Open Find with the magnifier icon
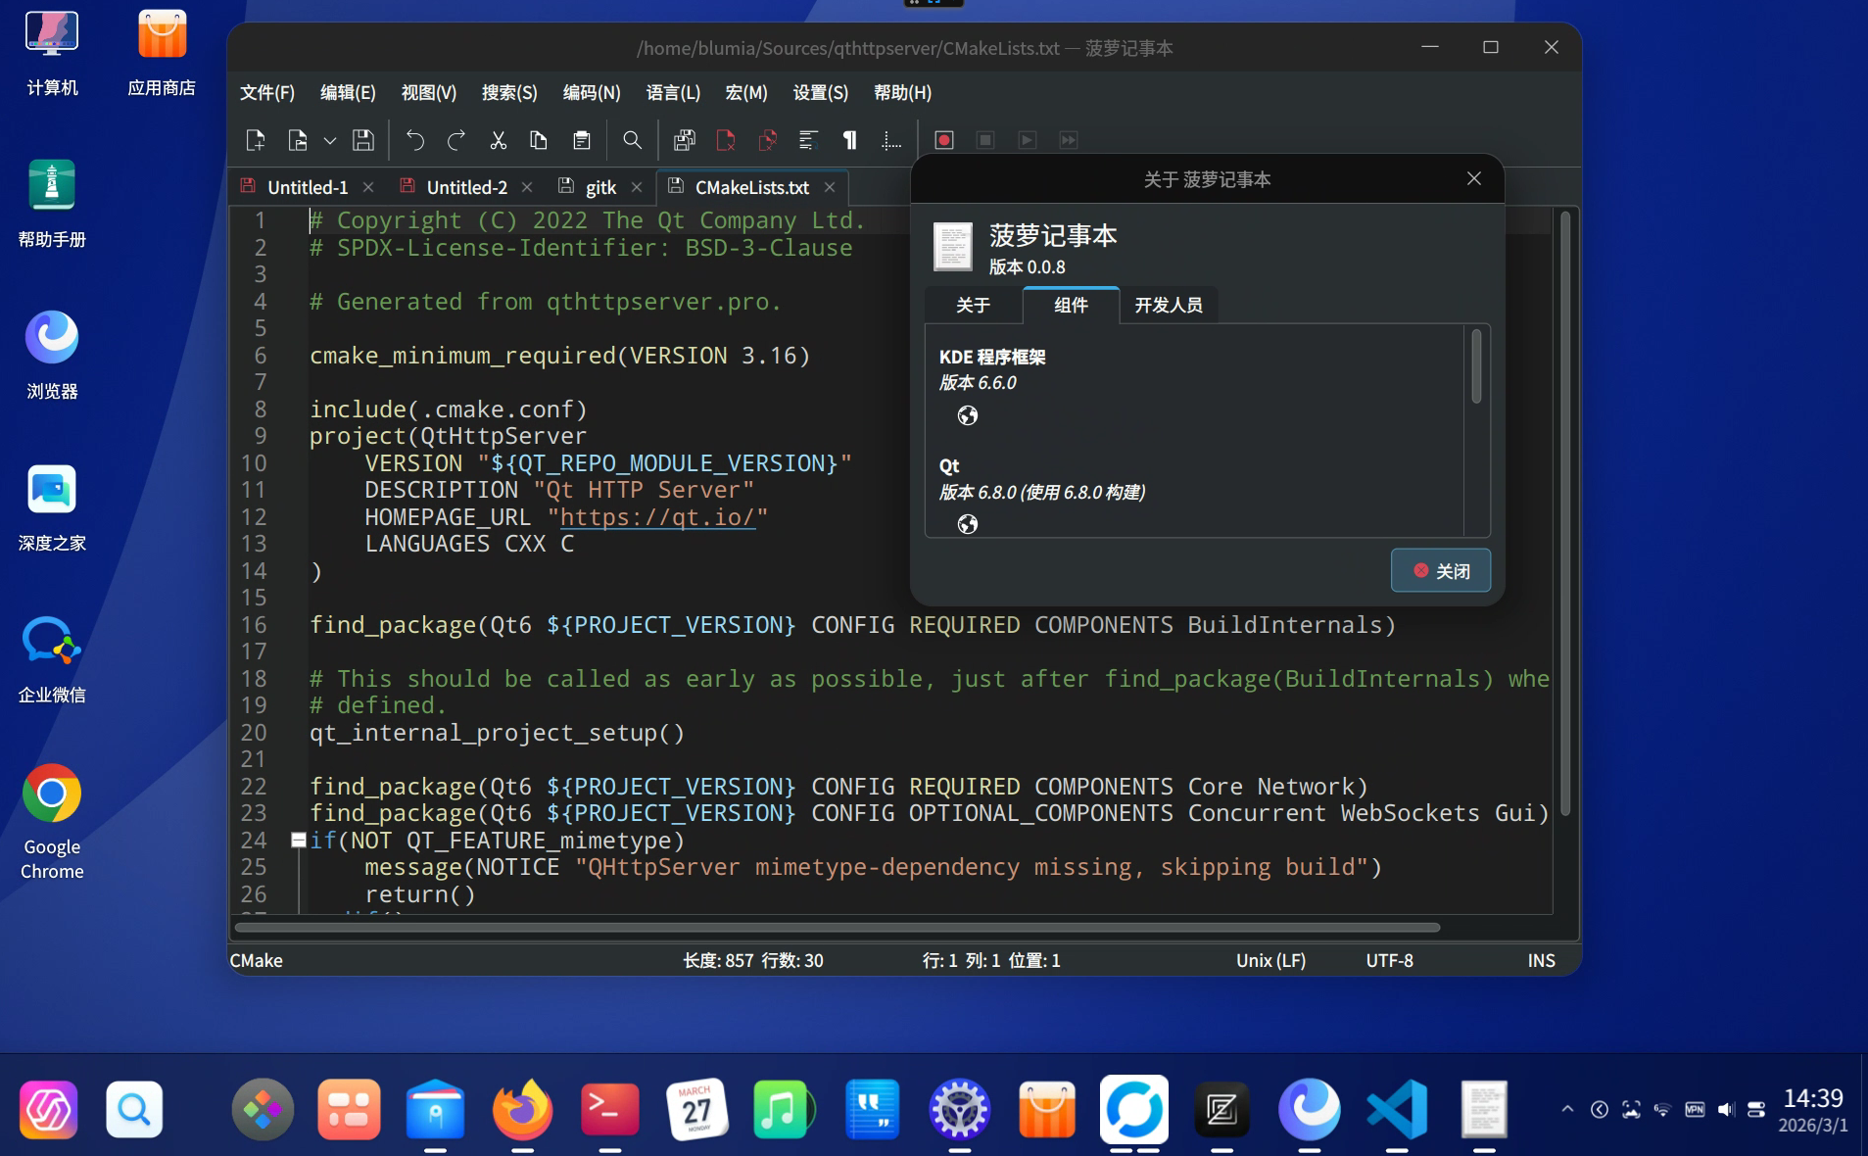The height and width of the screenshot is (1156, 1868). click(x=632, y=140)
